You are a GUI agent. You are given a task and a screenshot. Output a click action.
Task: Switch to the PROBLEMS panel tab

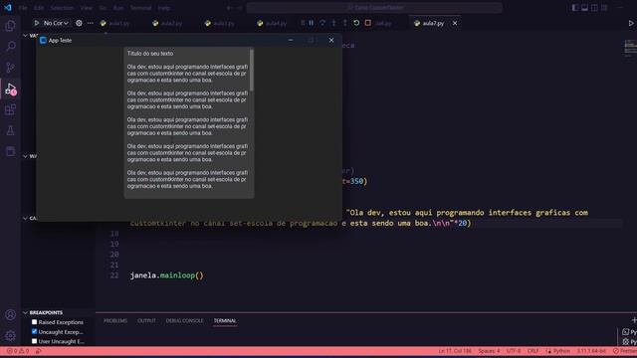(115, 320)
